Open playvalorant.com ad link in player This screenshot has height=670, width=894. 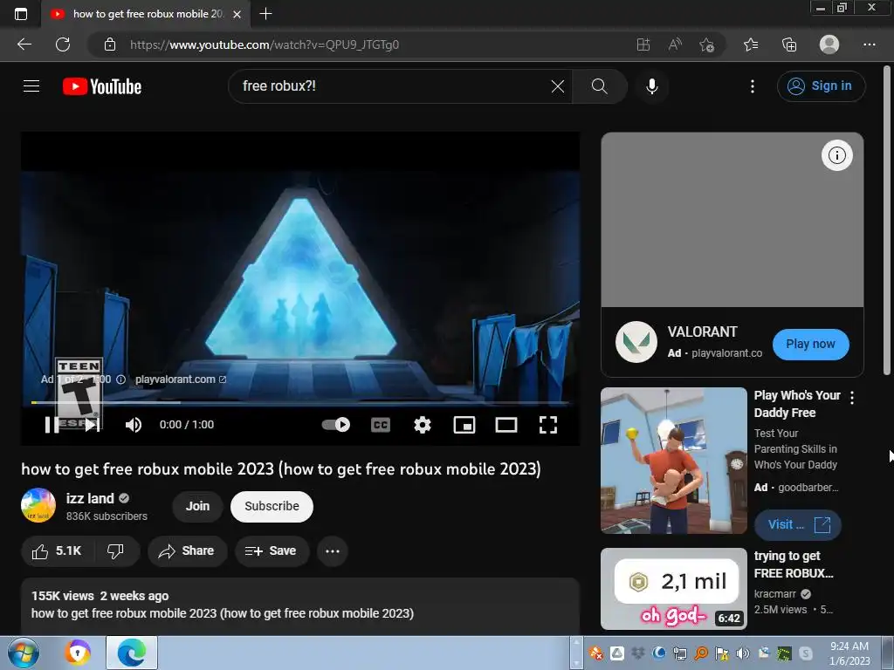pos(181,379)
